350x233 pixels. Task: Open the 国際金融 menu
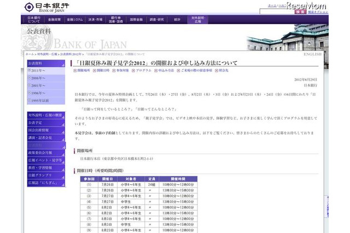(136, 20)
